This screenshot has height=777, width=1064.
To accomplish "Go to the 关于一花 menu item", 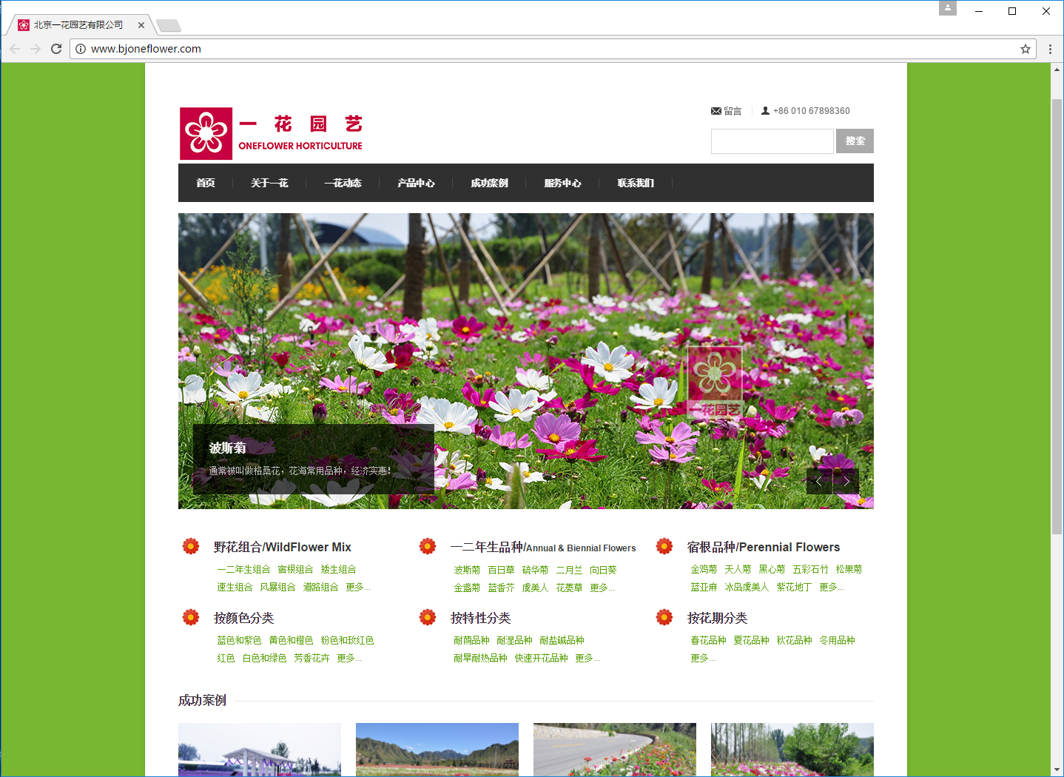I will (269, 183).
